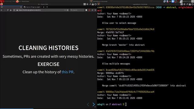The width and height of the screenshot is (194, 109).
Task: Click the plus icon in Firefox titlebar
Action: click(x=87, y=4)
